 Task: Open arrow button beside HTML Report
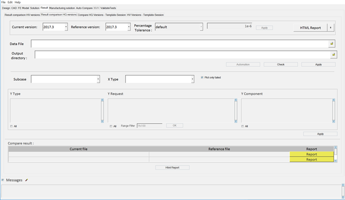pos(331,28)
